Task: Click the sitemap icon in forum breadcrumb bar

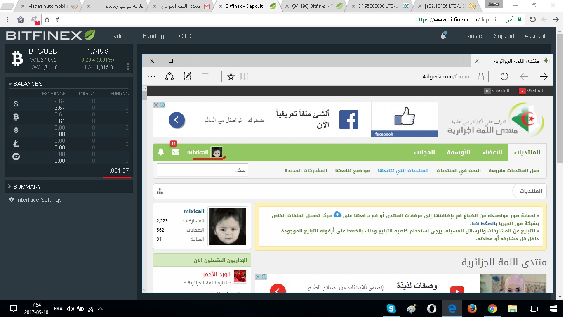Action: pyautogui.click(x=160, y=191)
